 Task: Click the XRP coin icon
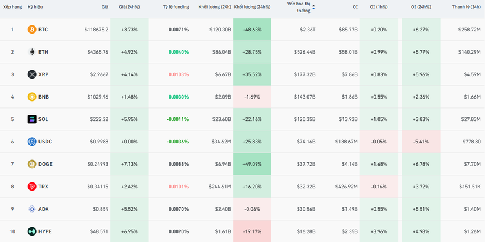click(32, 74)
